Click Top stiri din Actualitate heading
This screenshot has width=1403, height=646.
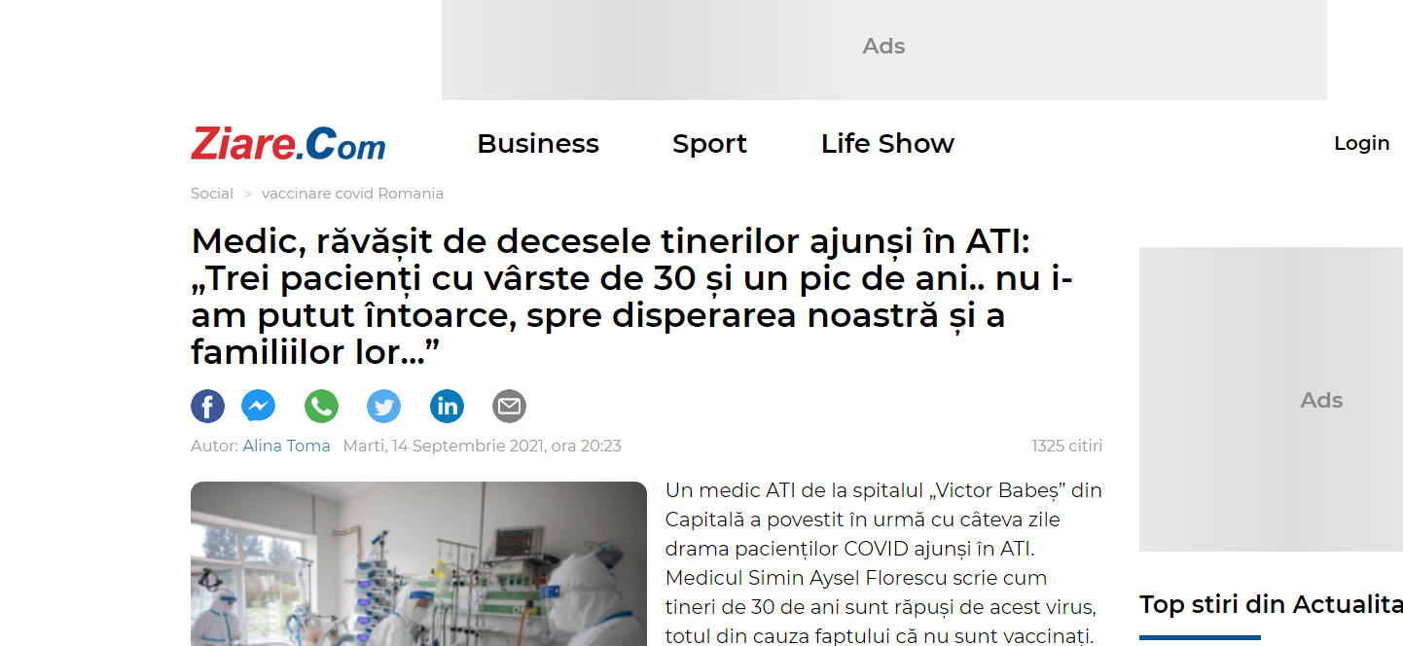1271,604
